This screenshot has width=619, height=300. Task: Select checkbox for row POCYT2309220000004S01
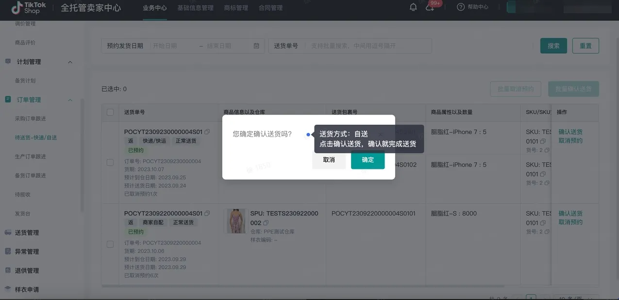click(x=110, y=244)
